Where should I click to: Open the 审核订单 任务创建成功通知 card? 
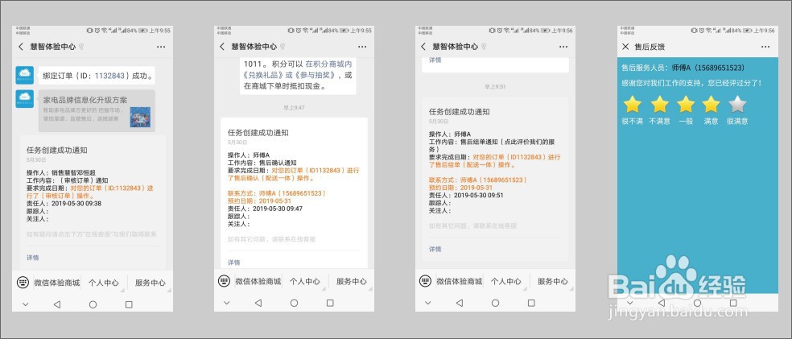(x=93, y=202)
